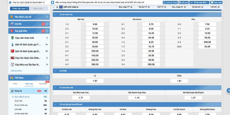The height and width of the screenshot is (115, 230).
Task: Collapse the Lẻ/Chẵn section
Action: [55, 71]
